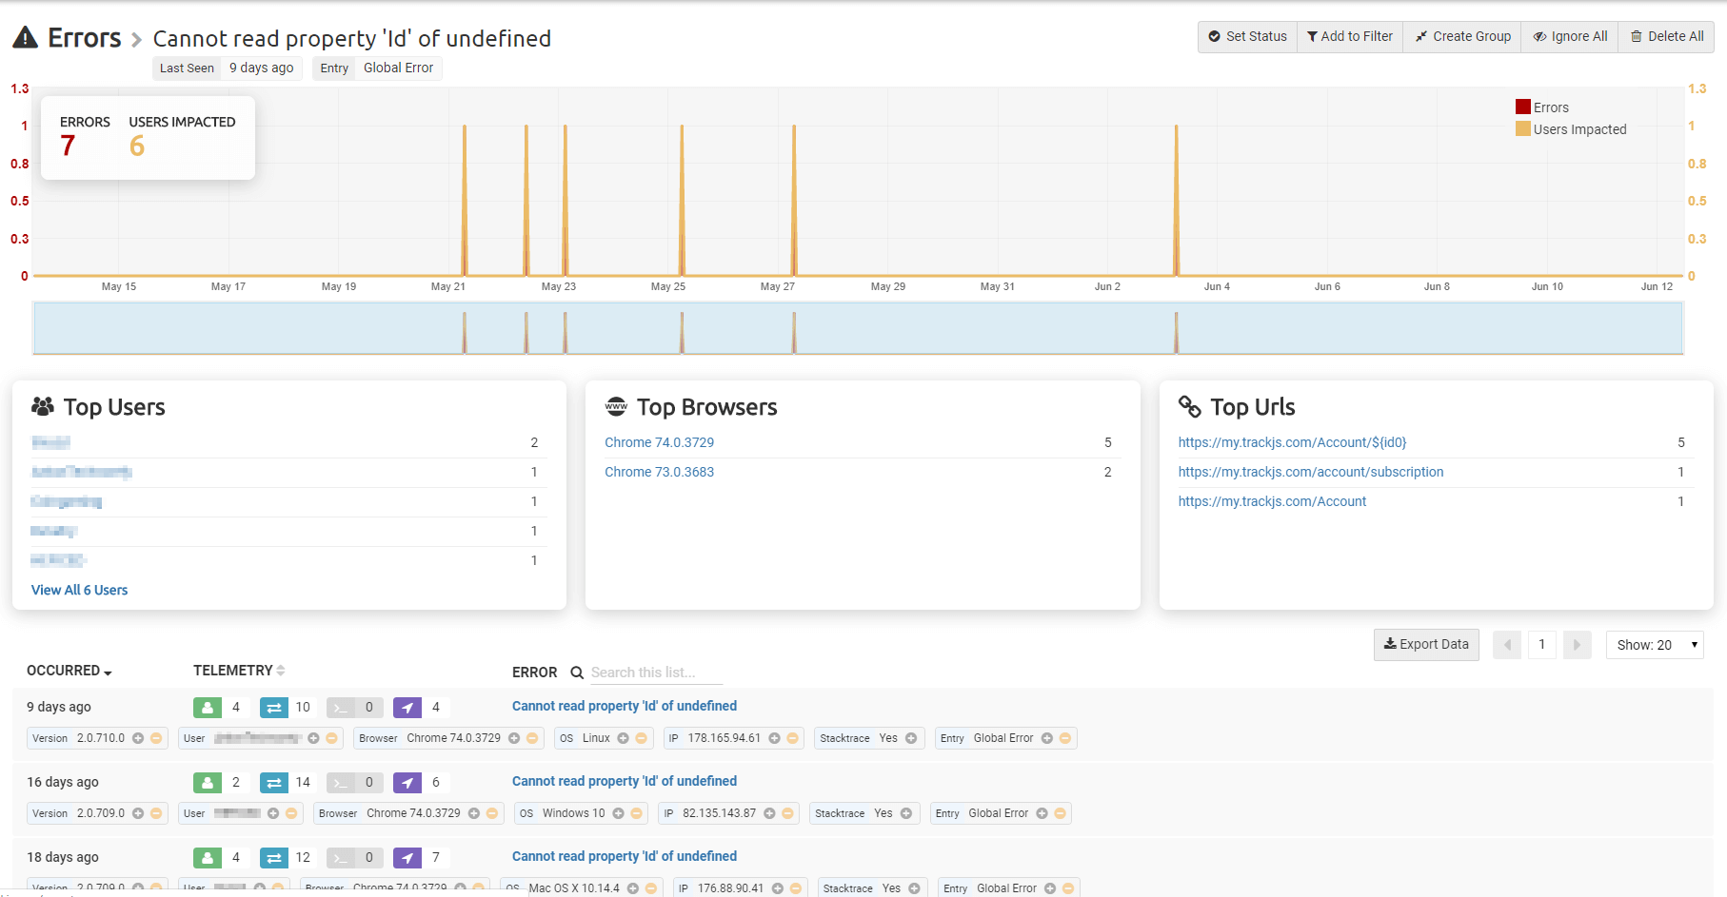1727x897 pixels.
Task: Click the navigation telemetry icon in the 18 days ago row
Action: 407,857
